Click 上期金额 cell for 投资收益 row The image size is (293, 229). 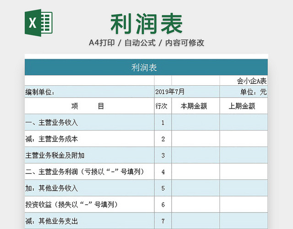point(244,205)
